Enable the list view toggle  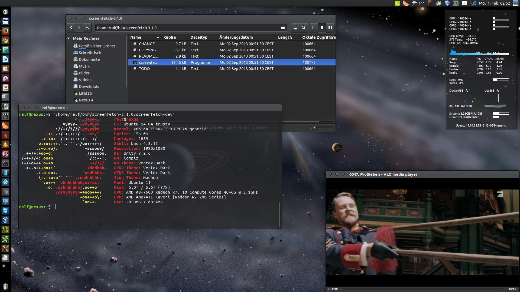(x=322, y=28)
